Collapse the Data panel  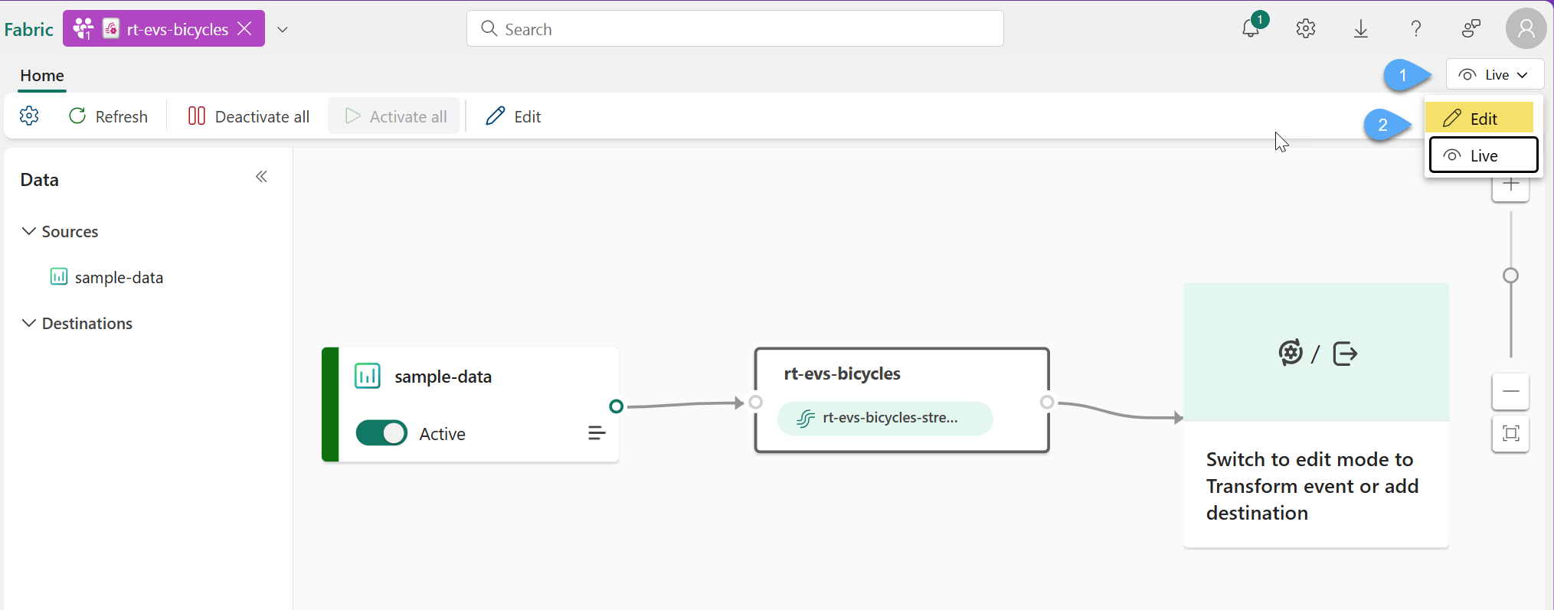[x=261, y=177]
